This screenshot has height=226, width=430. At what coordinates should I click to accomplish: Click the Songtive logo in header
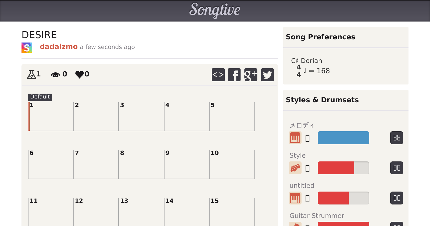pos(215,10)
